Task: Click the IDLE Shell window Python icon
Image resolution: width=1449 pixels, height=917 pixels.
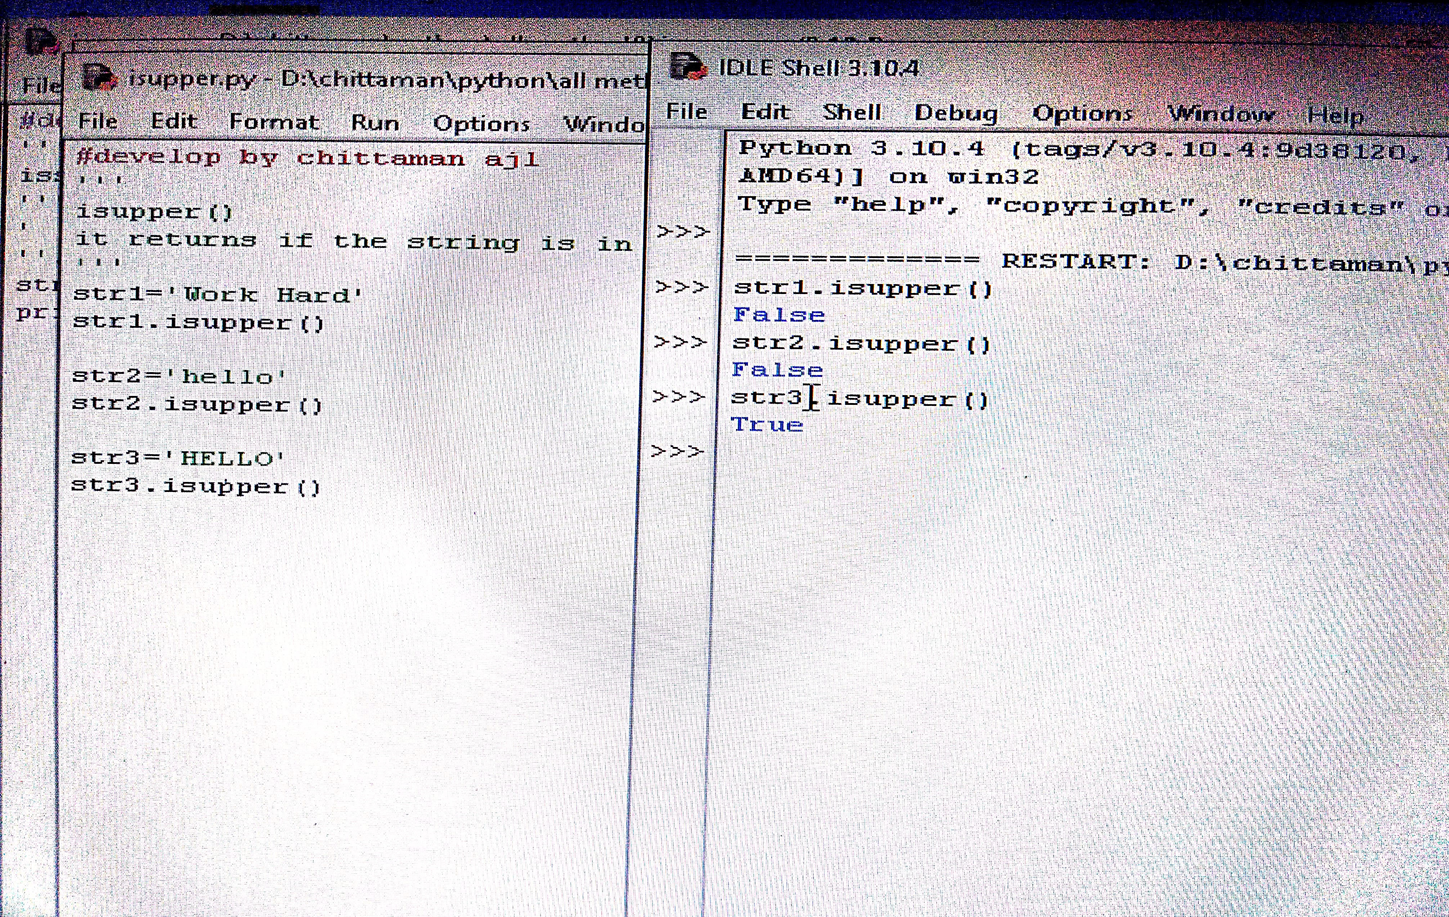Action: tap(687, 67)
